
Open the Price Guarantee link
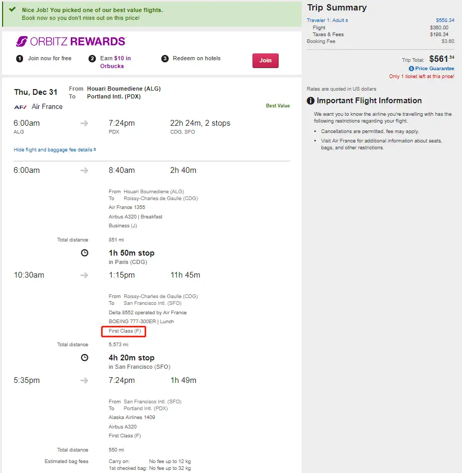(434, 69)
